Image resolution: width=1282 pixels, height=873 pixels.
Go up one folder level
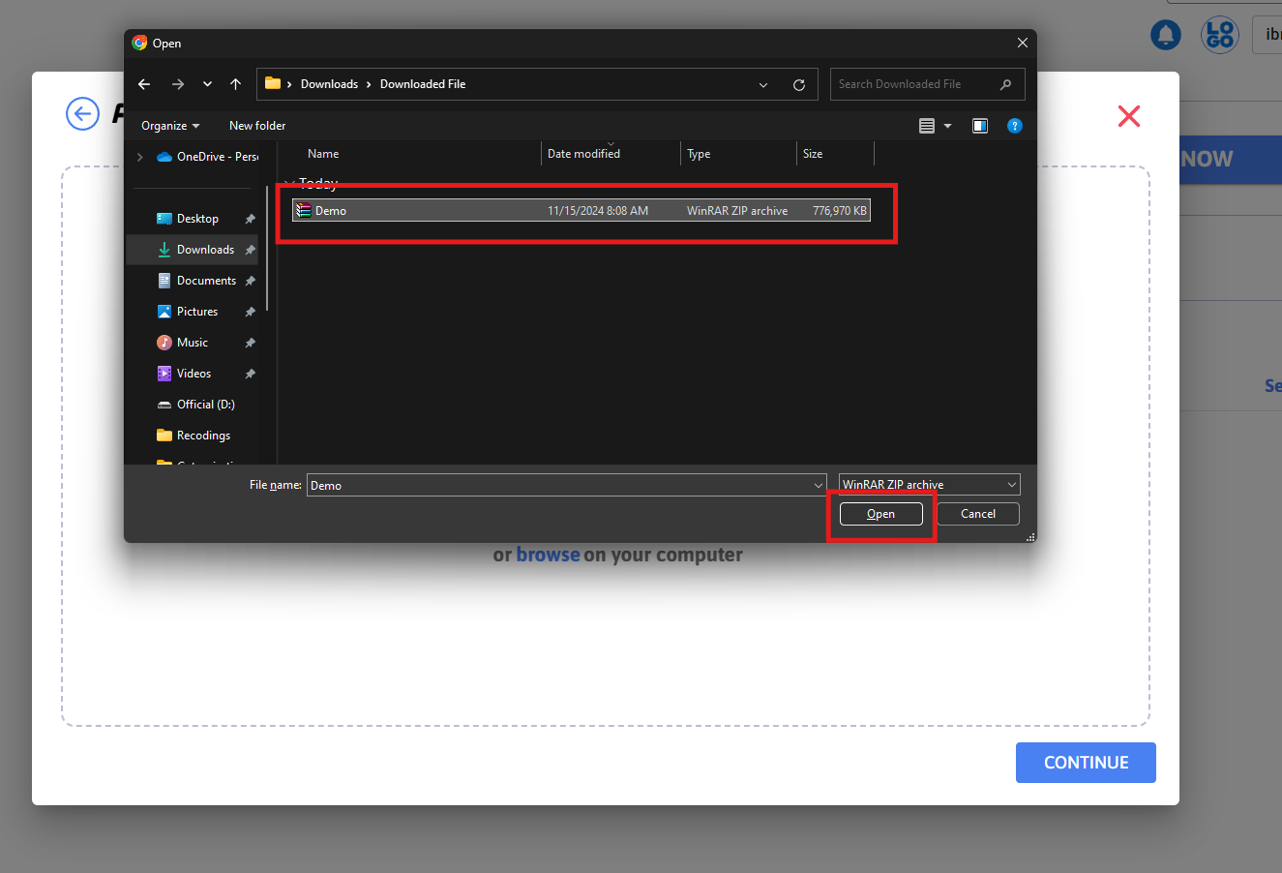pyautogui.click(x=235, y=84)
